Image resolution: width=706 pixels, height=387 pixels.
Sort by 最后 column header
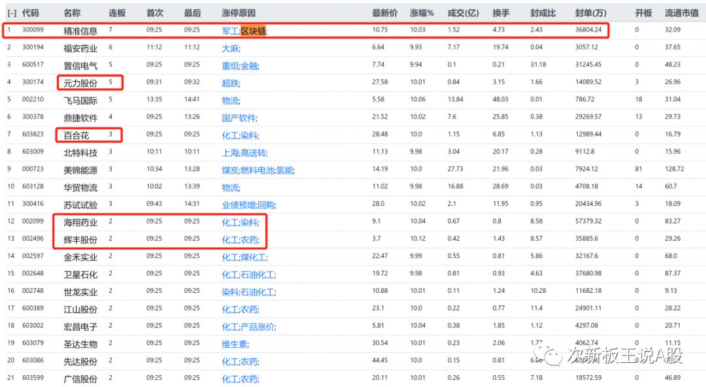tap(192, 13)
